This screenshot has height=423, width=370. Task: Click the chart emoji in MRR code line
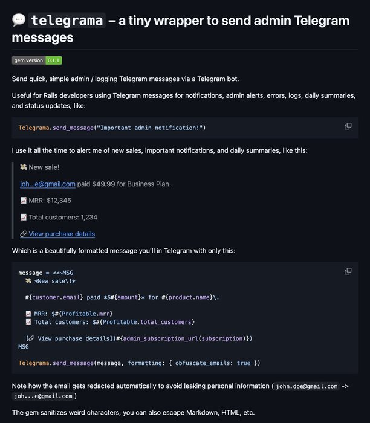pos(28,314)
